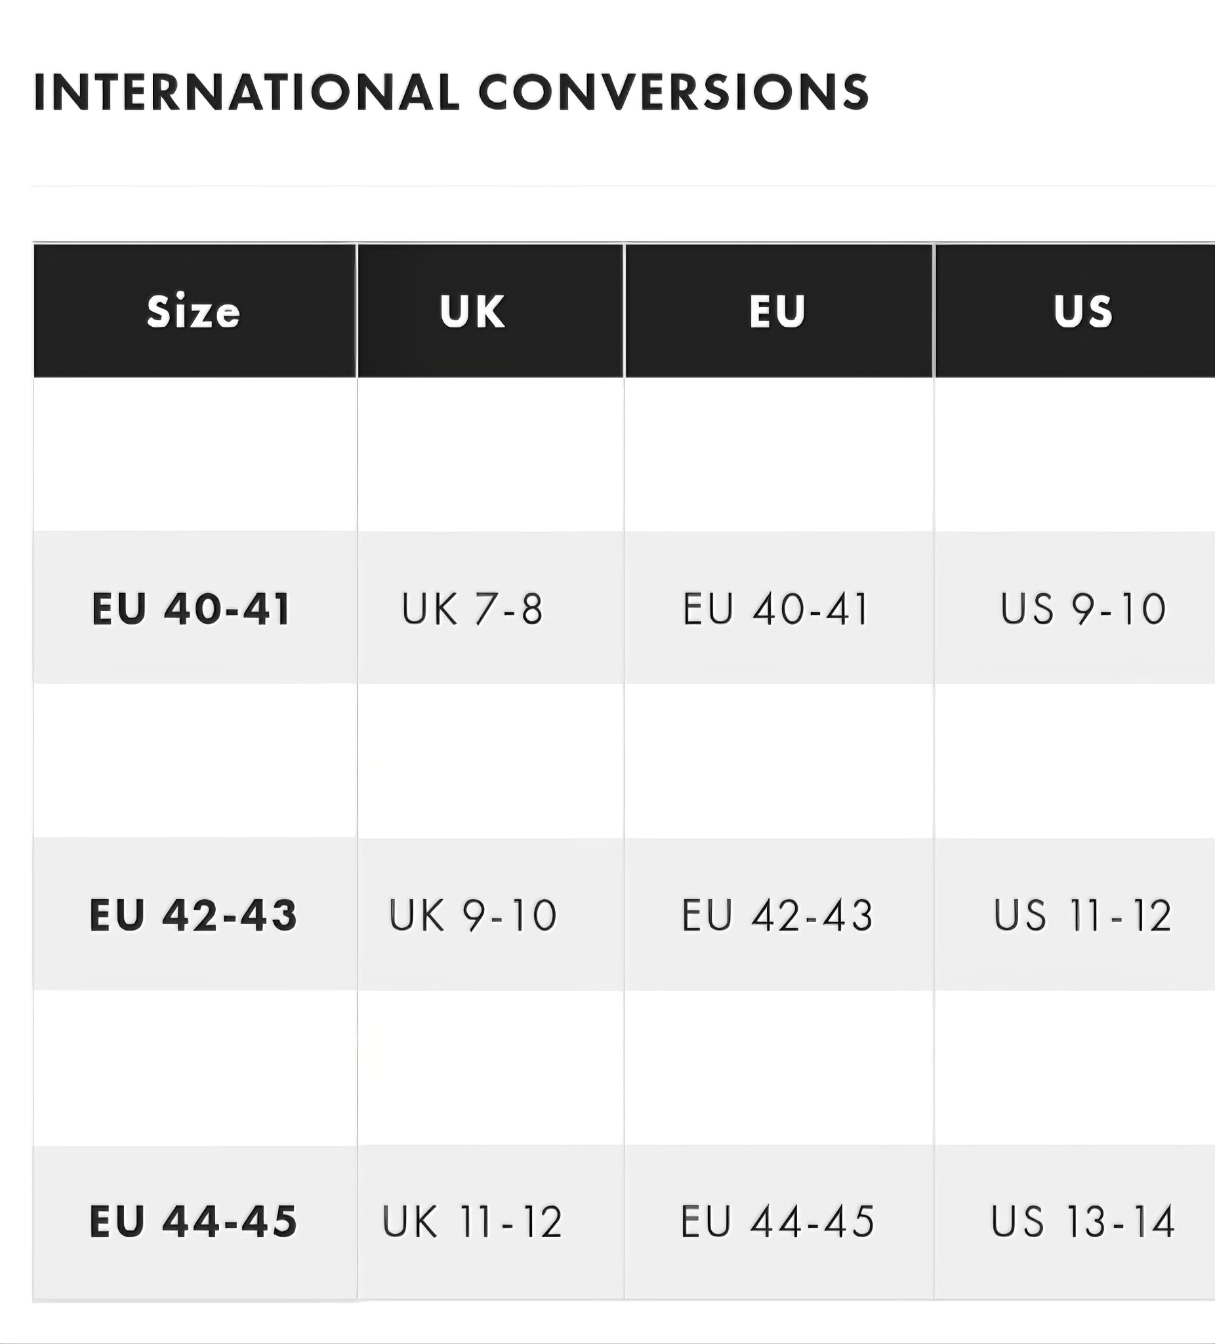Select the US 13-14 cell
The width and height of the screenshot is (1215, 1344).
point(1082,1221)
